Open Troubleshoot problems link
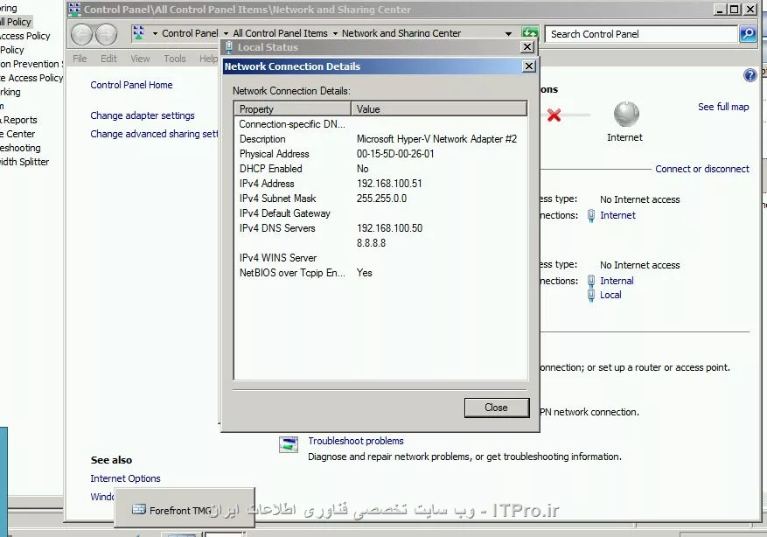The height and width of the screenshot is (537, 767). click(x=356, y=441)
